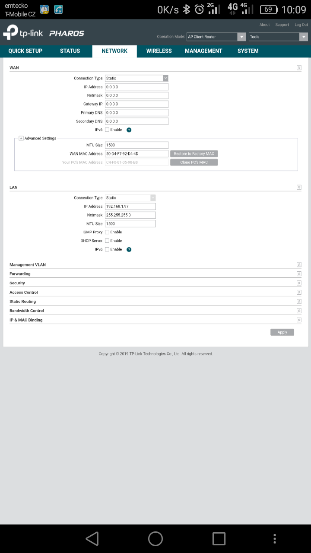Enable the WAN IPv6 checkbox
The width and height of the screenshot is (311, 553).
coord(107,130)
